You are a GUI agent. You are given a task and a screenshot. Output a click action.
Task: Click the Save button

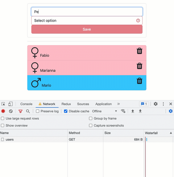click(87, 29)
